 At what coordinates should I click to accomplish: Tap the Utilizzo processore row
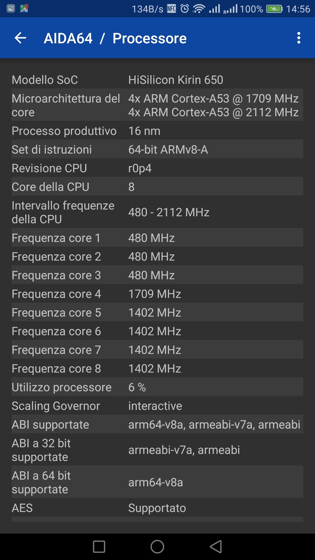157,387
